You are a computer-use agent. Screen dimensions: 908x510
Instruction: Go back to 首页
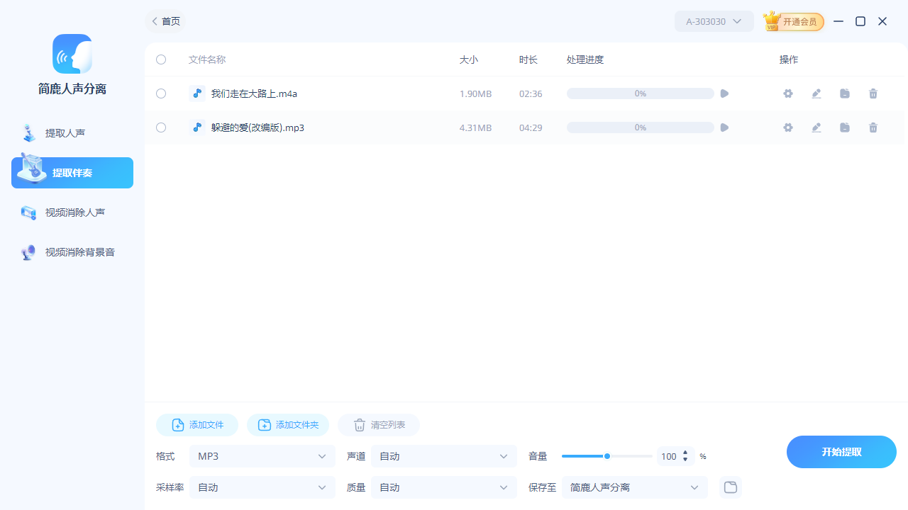[x=165, y=21]
